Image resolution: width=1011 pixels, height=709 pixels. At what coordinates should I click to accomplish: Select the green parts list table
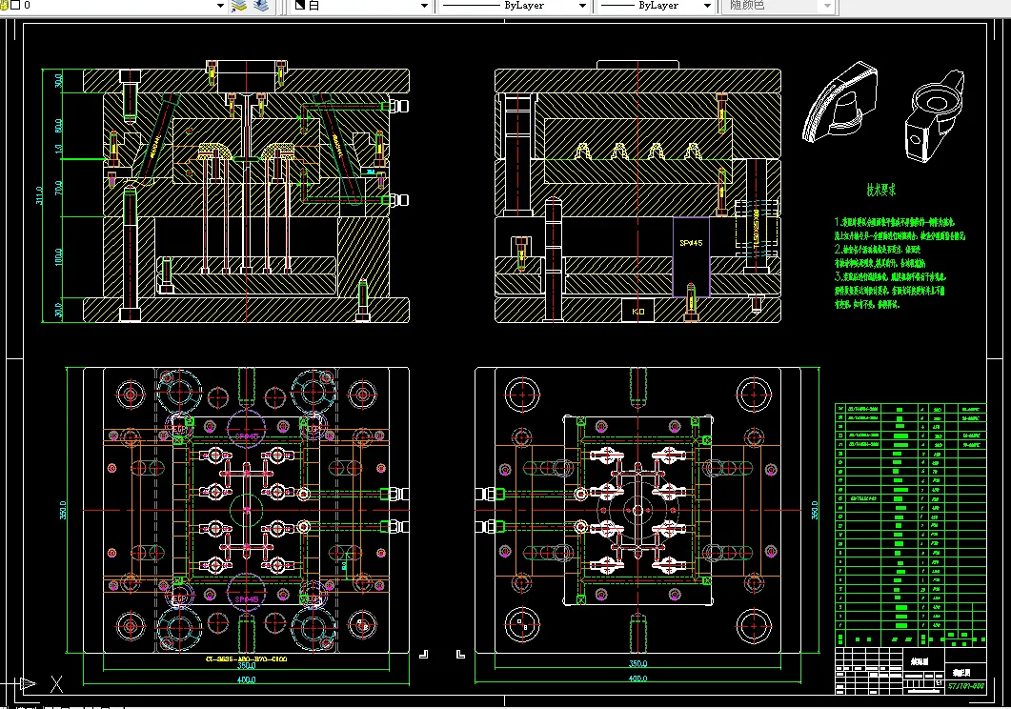pos(910,524)
